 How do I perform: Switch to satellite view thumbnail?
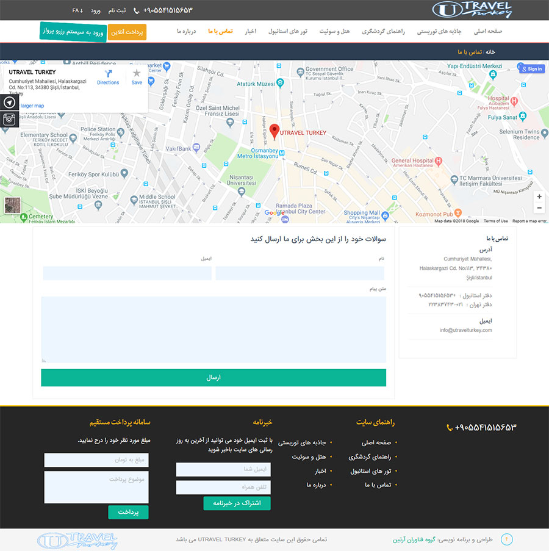coord(12,205)
